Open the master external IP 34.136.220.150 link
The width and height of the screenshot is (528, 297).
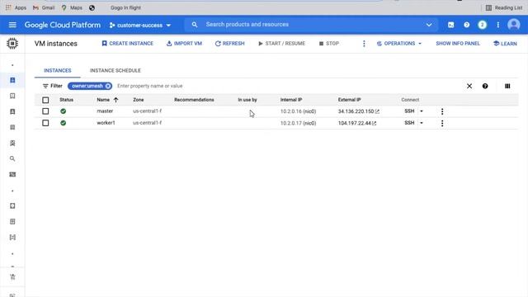(358, 111)
